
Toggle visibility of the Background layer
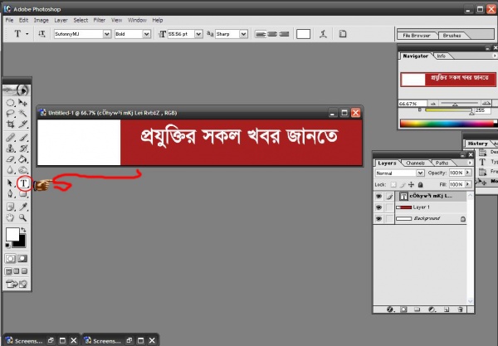378,218
